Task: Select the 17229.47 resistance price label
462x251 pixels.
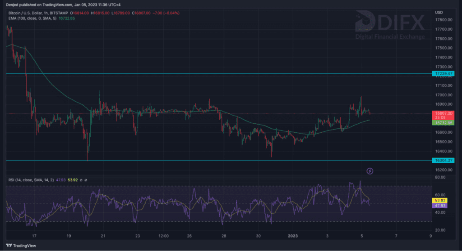Action: tap(443, 73)
